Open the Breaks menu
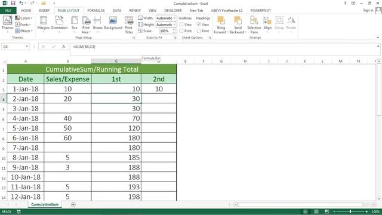 97,24
